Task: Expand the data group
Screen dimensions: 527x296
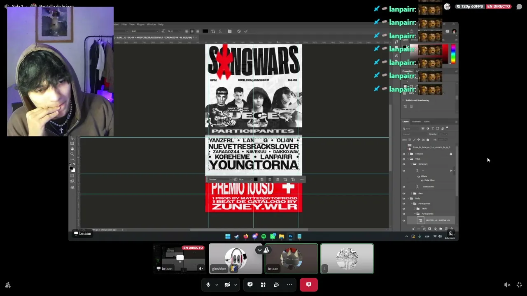Action: (411, 193)
